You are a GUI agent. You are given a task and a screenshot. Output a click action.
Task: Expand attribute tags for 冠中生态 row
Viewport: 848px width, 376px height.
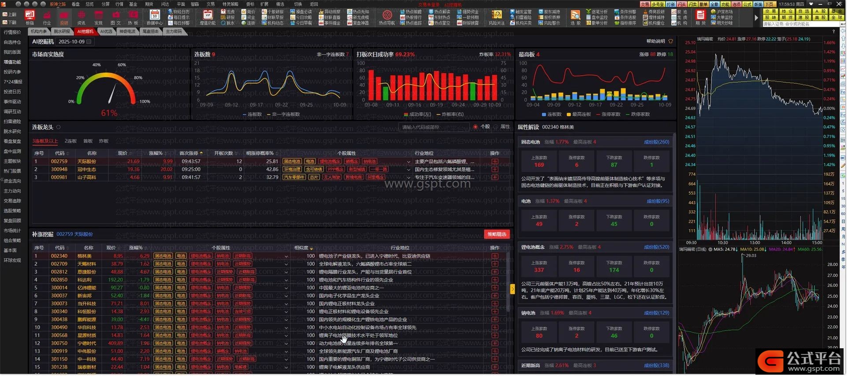pos(408,170)
